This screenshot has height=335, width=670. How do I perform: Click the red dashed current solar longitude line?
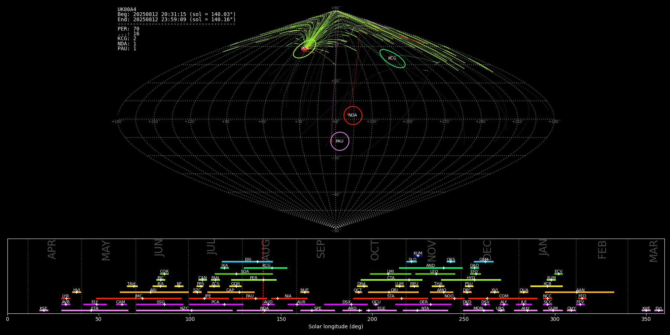pos(263,276)
